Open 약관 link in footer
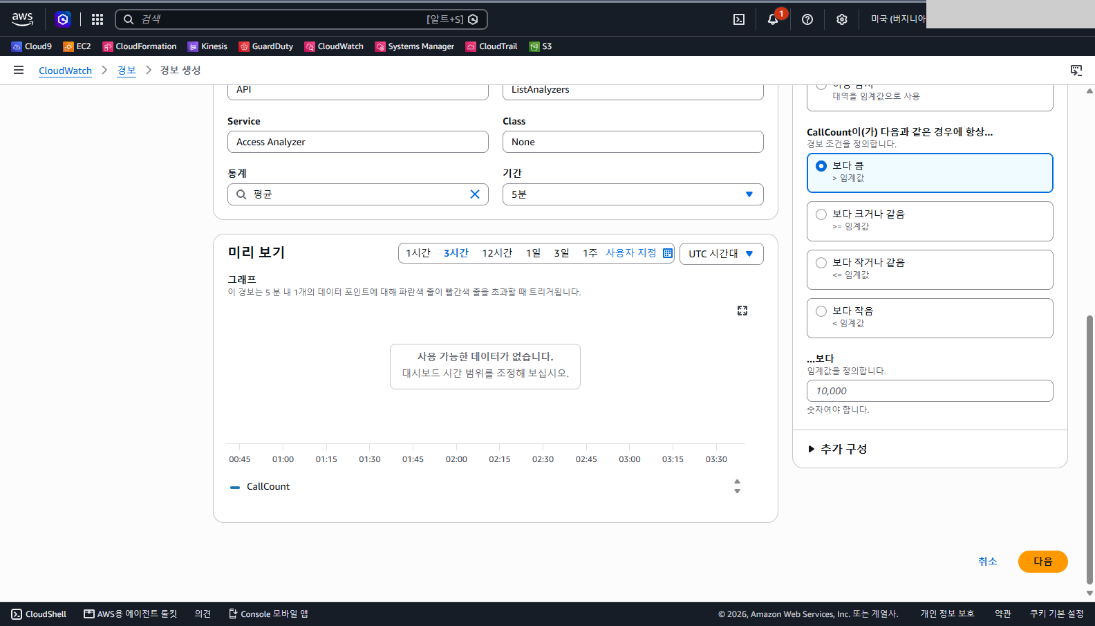This screenshot has height=626, width=1095. (1003, 614)
